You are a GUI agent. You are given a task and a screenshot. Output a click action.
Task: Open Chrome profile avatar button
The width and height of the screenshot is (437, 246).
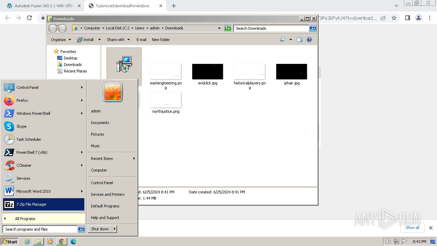[x=418, y=18]
